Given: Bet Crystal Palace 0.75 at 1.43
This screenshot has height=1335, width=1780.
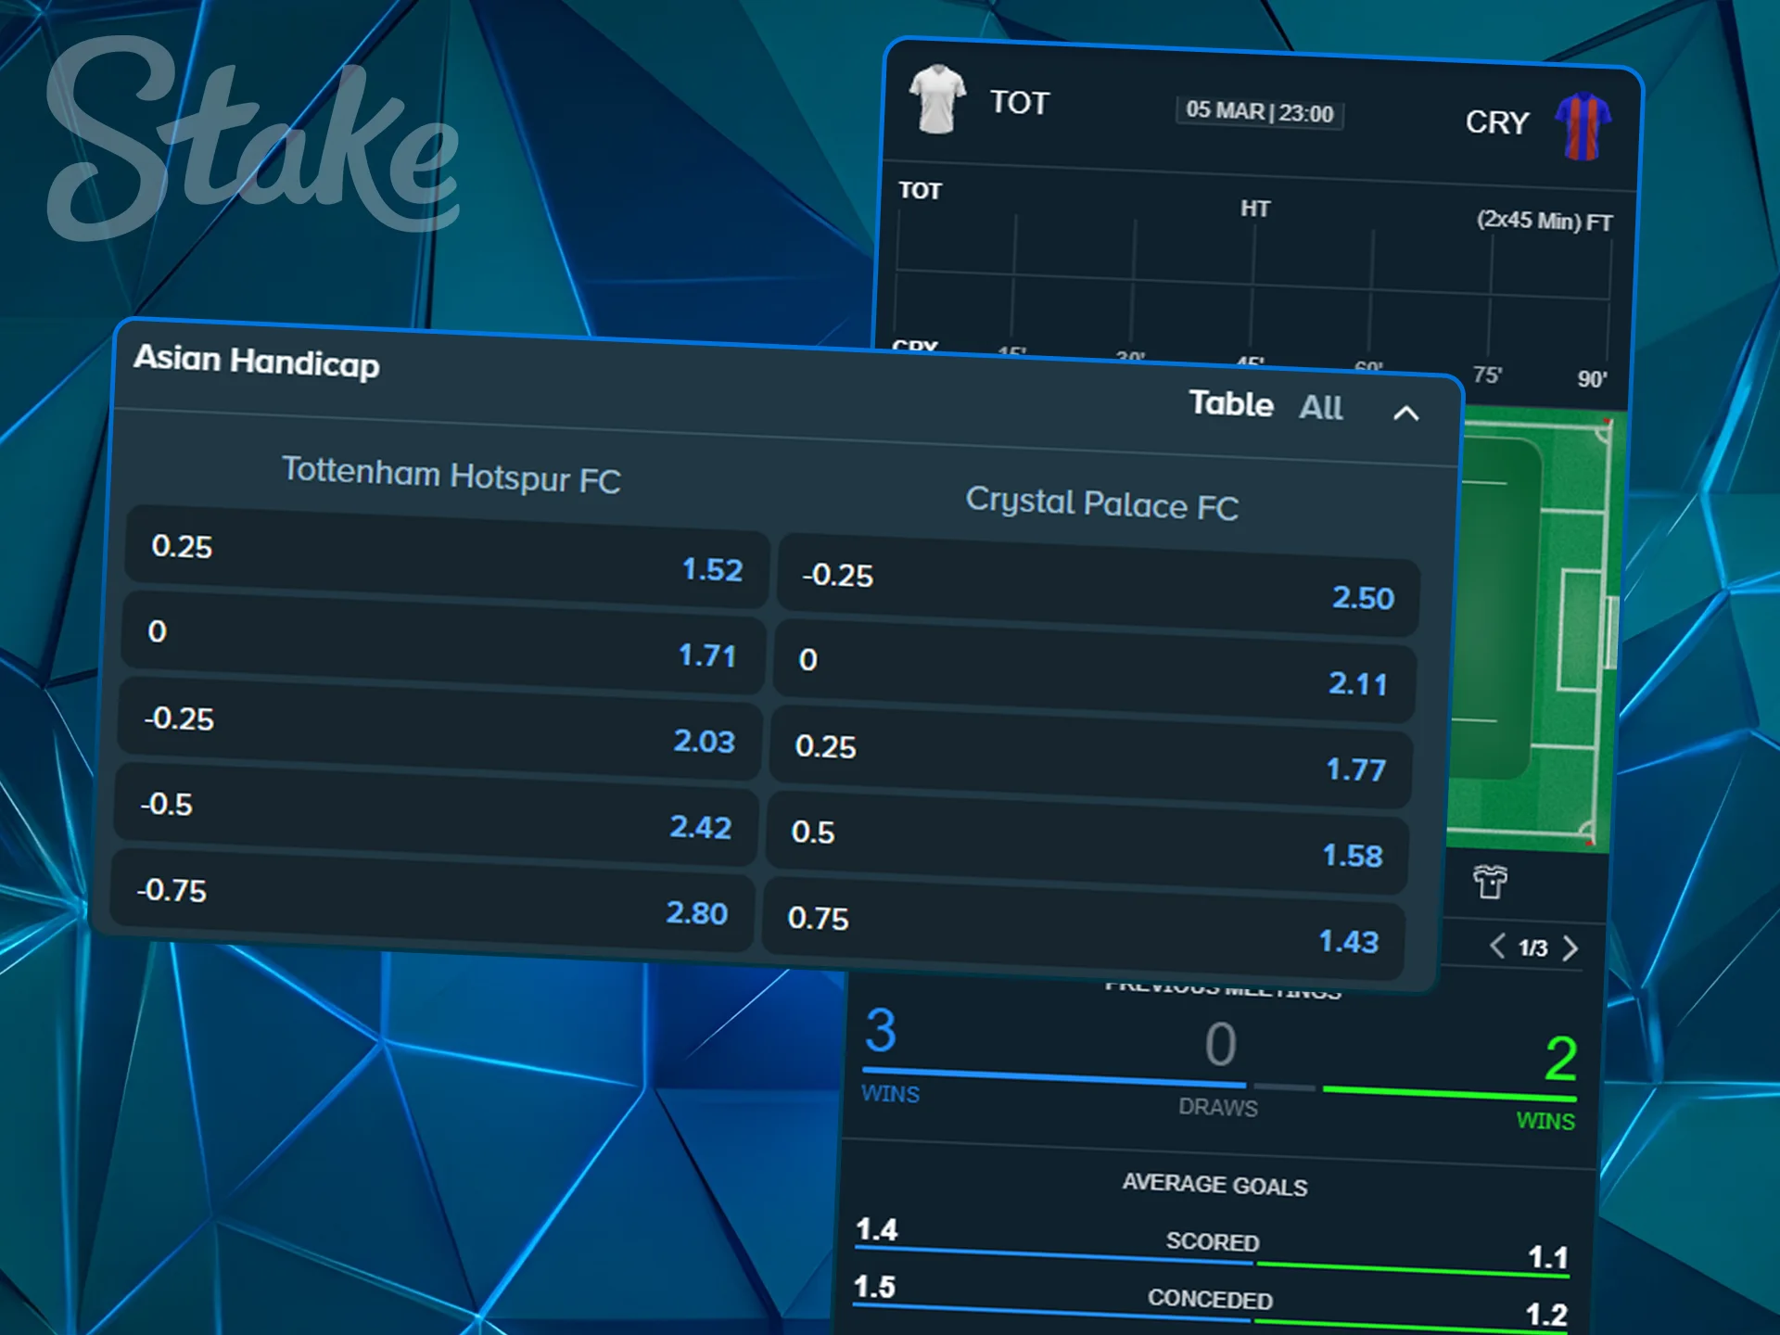Looking at the screenshot, I should (x=1083, y=929).
